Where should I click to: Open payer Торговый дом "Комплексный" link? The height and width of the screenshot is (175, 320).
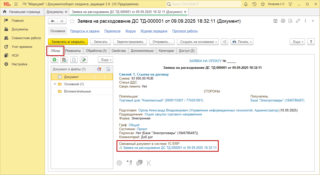coord(161,100)
